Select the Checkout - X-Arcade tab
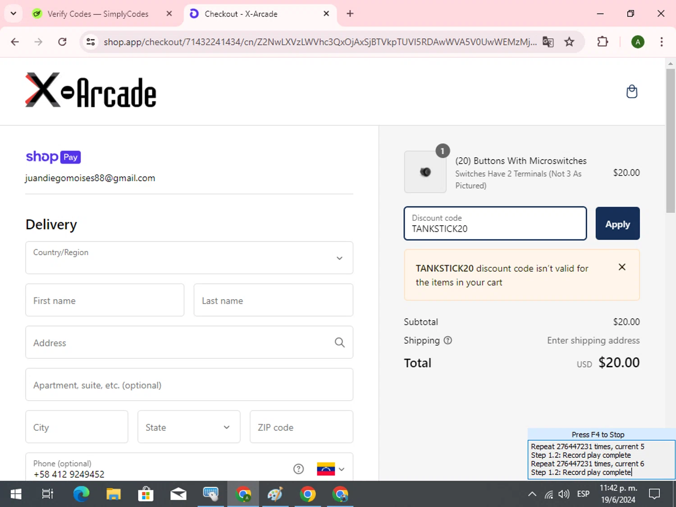Viewport: 676px width, 507px height. point(260,14)
